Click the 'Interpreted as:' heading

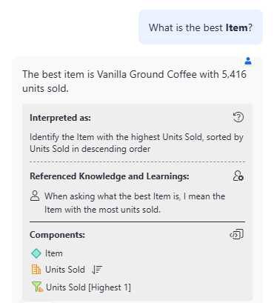tap(60, 118)
